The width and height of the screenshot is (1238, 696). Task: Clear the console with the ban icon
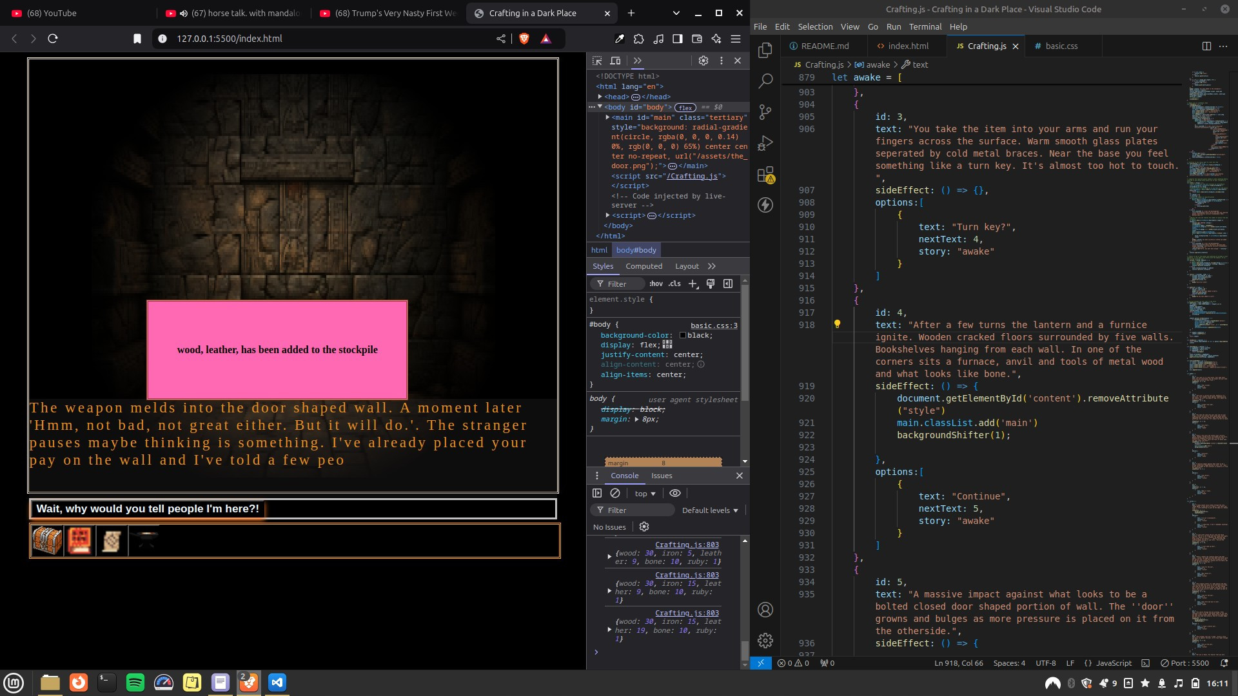coord(615,493)
